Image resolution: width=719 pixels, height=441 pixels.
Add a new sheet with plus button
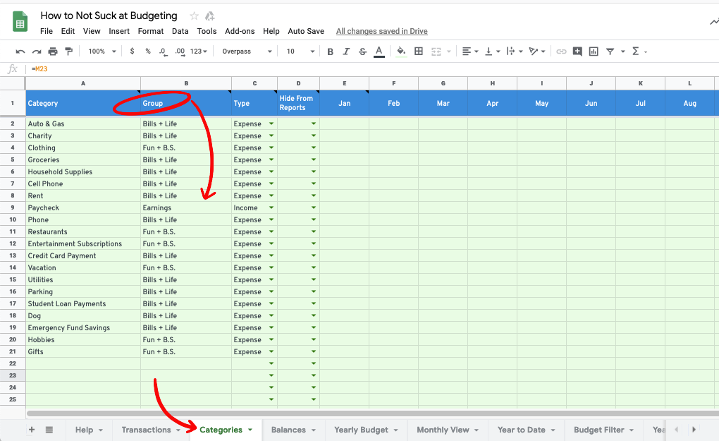coord(32,430)
